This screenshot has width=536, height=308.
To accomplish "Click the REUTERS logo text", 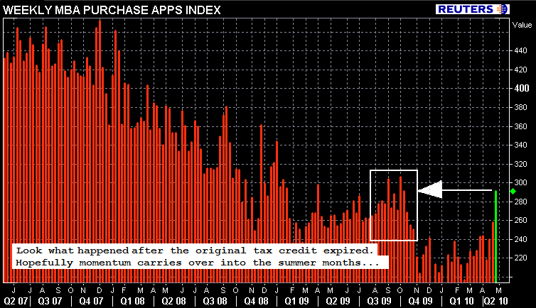I will (466, 9).
